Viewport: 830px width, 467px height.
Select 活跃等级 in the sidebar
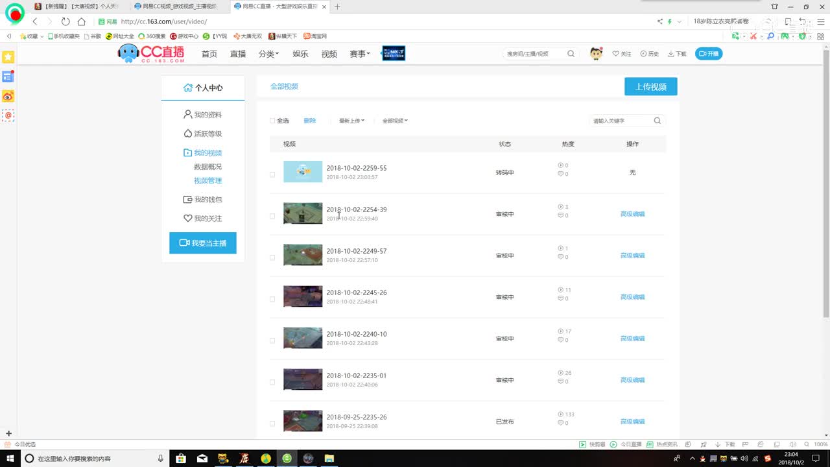pos(203,134)
